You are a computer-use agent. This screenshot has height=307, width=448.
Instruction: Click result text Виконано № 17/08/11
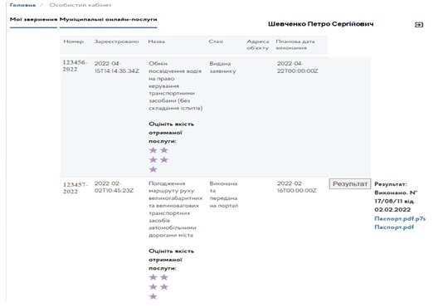396,197
